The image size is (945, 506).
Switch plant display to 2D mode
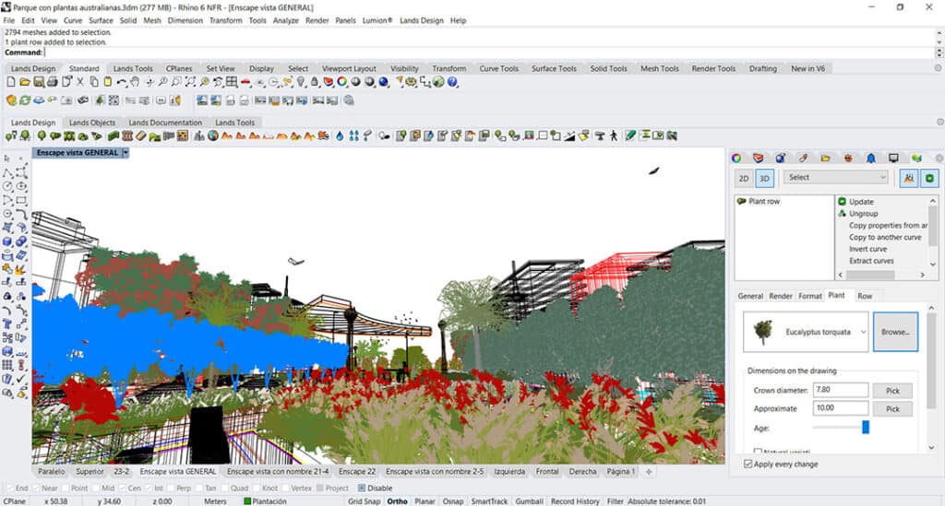744,178
